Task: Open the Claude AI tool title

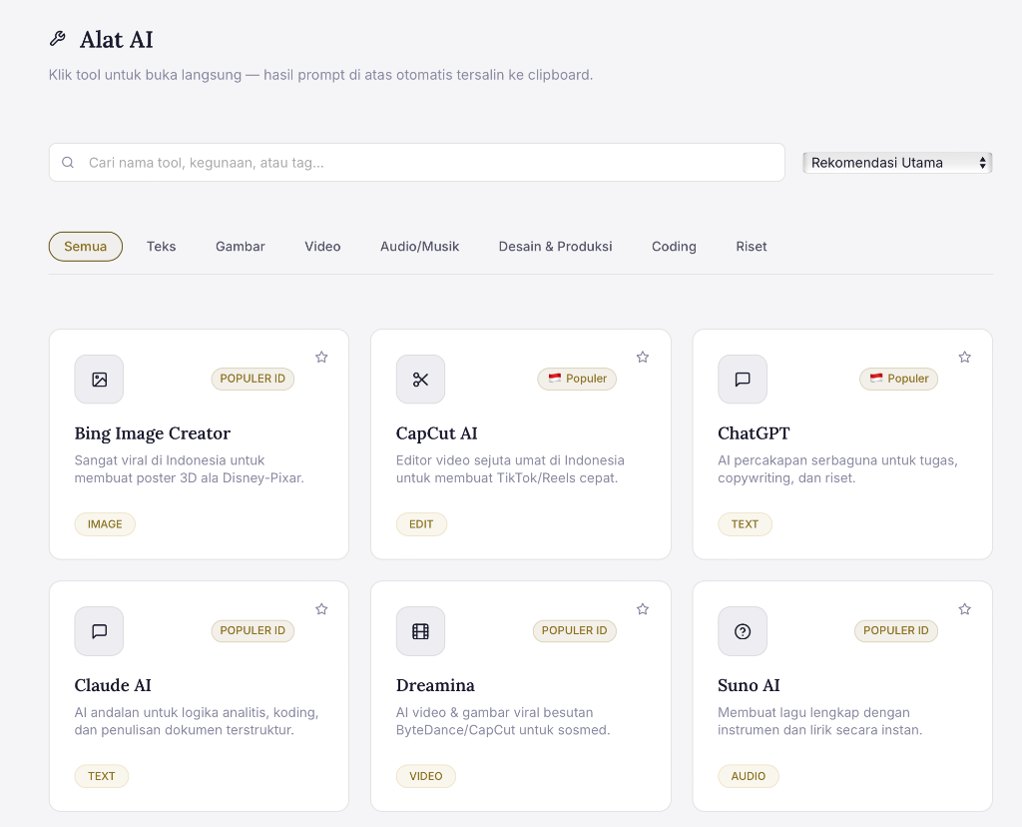Action: (x=113, y=685)
